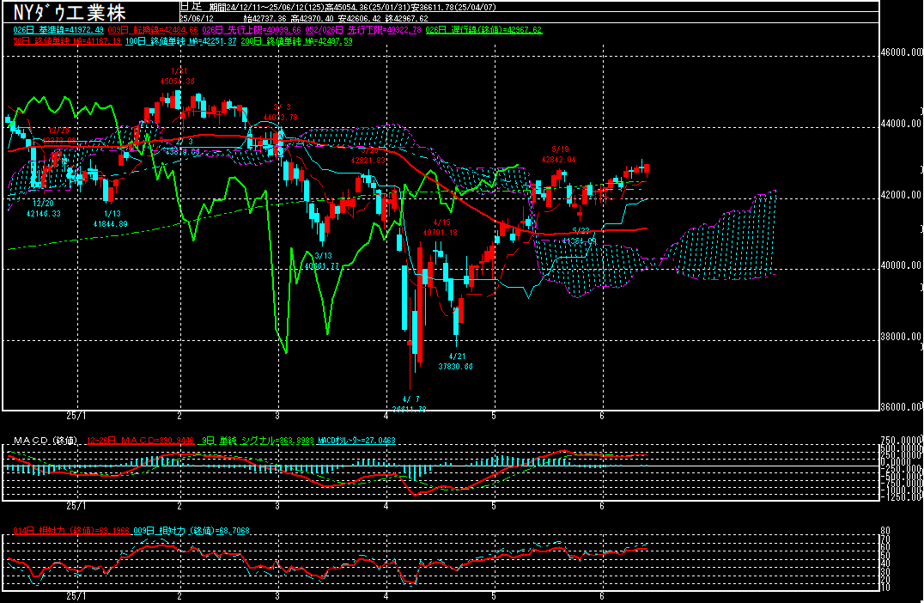Click the 25/06/12 date in header

click(197, 18)
